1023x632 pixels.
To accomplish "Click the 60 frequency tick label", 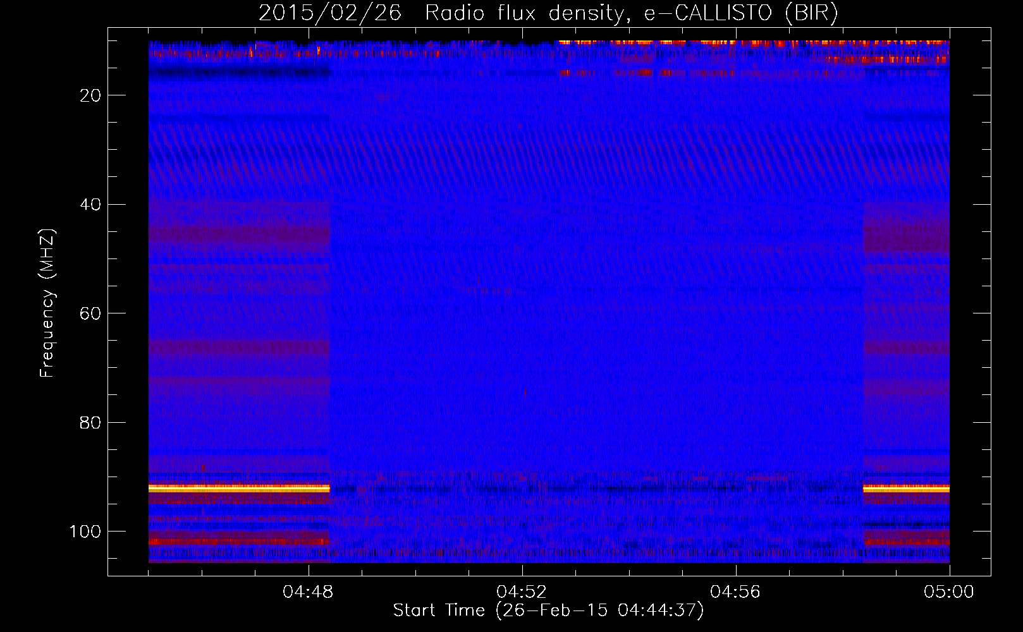I will [91, 313].
